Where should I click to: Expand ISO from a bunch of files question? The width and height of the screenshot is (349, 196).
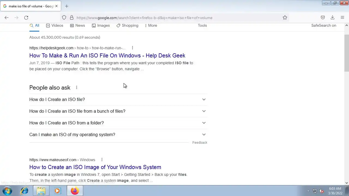coord(118,111)
